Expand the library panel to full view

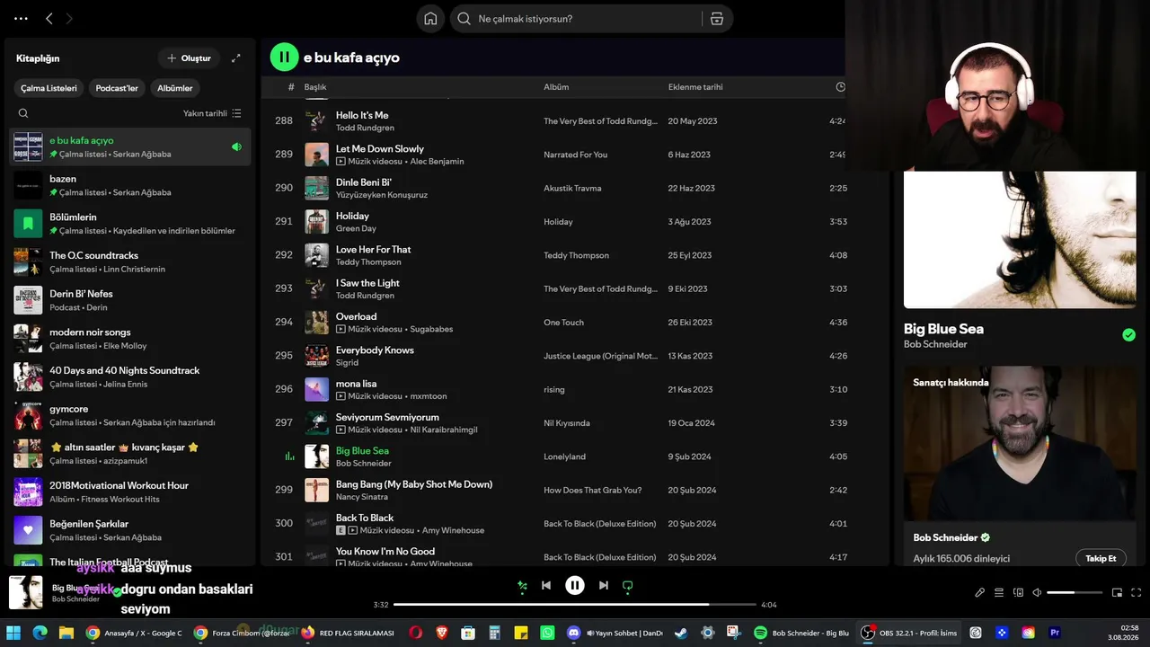[x=236, y=58]
